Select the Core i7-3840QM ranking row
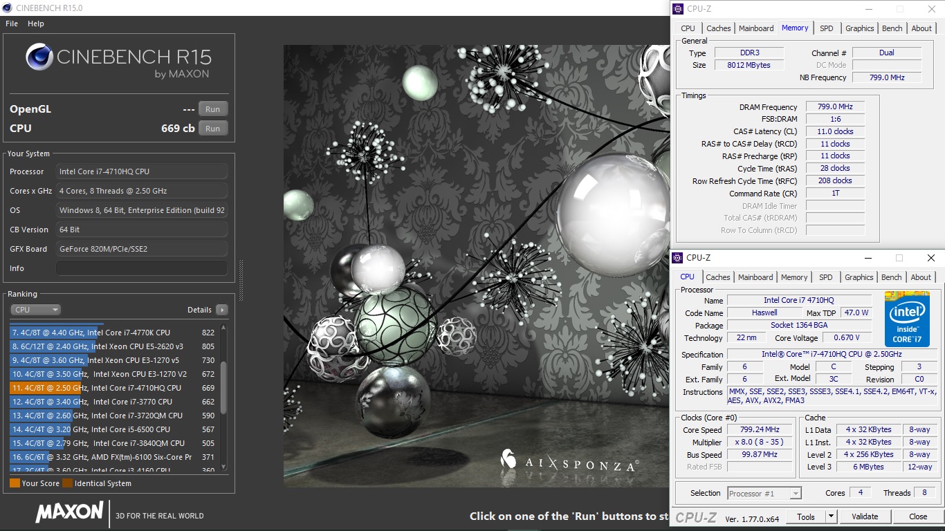 (113, 443)
